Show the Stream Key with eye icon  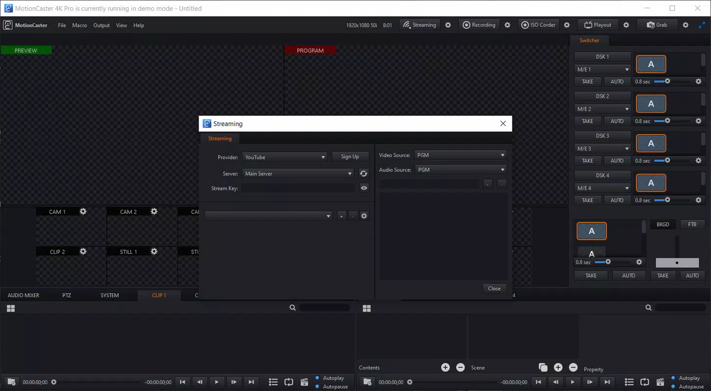[x=364, y=188]
